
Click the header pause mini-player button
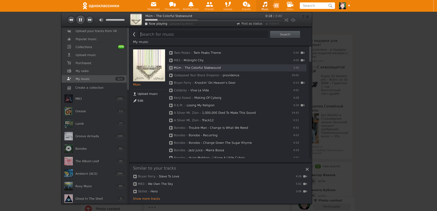tap(276, 5)
